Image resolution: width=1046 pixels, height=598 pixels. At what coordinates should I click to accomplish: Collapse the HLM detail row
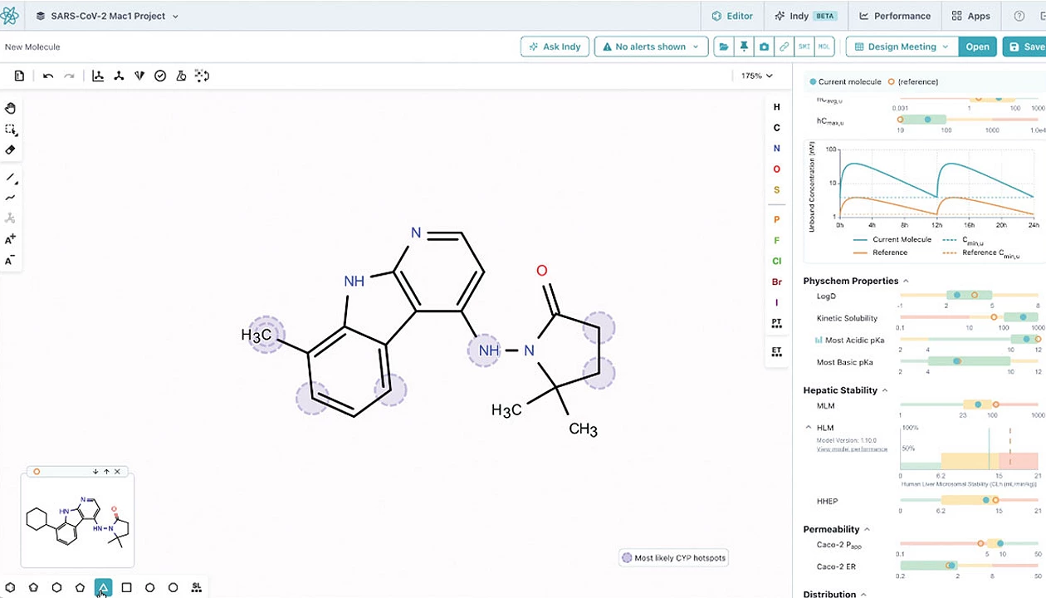(x=809, y=428)
